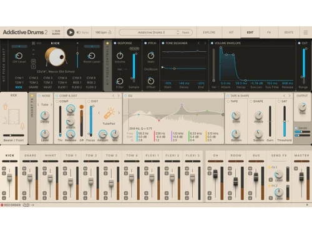This screenshot has height=234, width=312.
Task: Open the BEATS tab
Action: coord(289,32)
